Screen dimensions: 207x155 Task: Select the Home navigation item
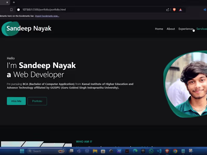(x=159, y=29)
